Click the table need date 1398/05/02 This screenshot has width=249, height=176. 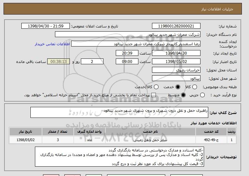[26, 140]
